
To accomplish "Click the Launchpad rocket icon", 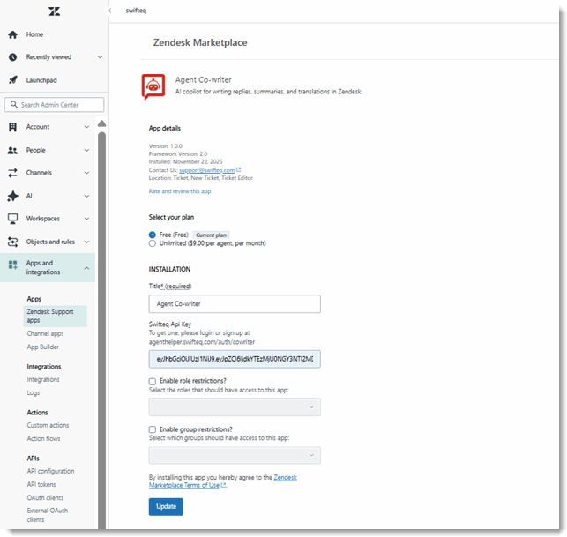I will click(x=12, y=80).
